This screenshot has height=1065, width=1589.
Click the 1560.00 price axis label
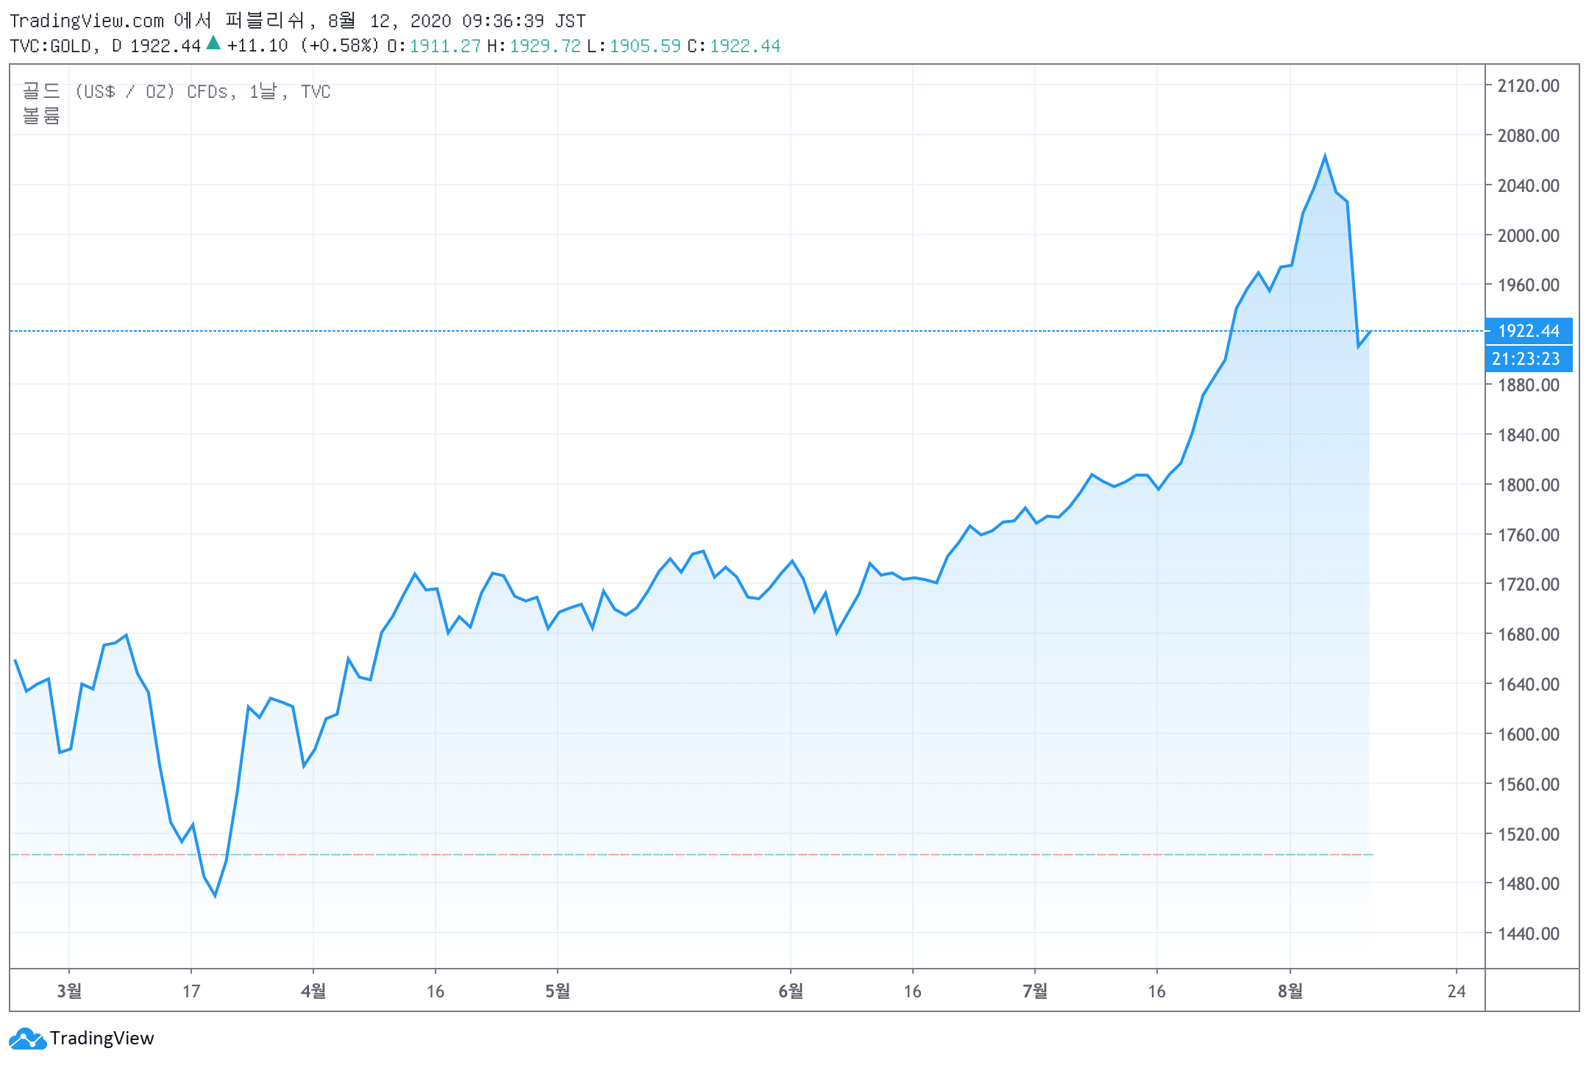(x=1529, y=785)
